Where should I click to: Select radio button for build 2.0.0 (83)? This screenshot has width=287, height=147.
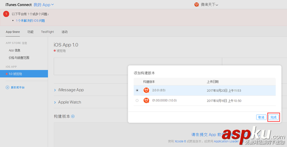(x=137, y=90)
